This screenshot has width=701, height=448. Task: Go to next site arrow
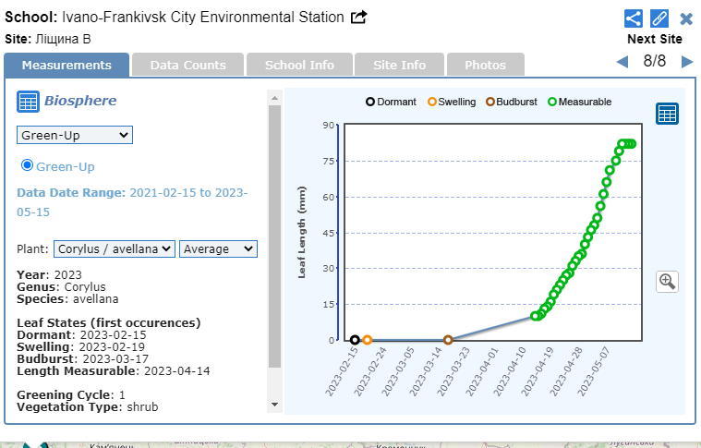pyautogui.click(x=687, y=62)
